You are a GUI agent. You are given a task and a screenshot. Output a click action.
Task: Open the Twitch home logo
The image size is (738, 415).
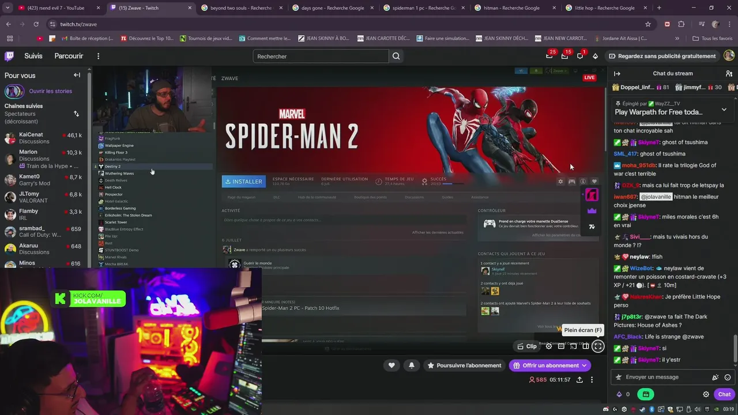pyautogui.click(x=9, y=56)
